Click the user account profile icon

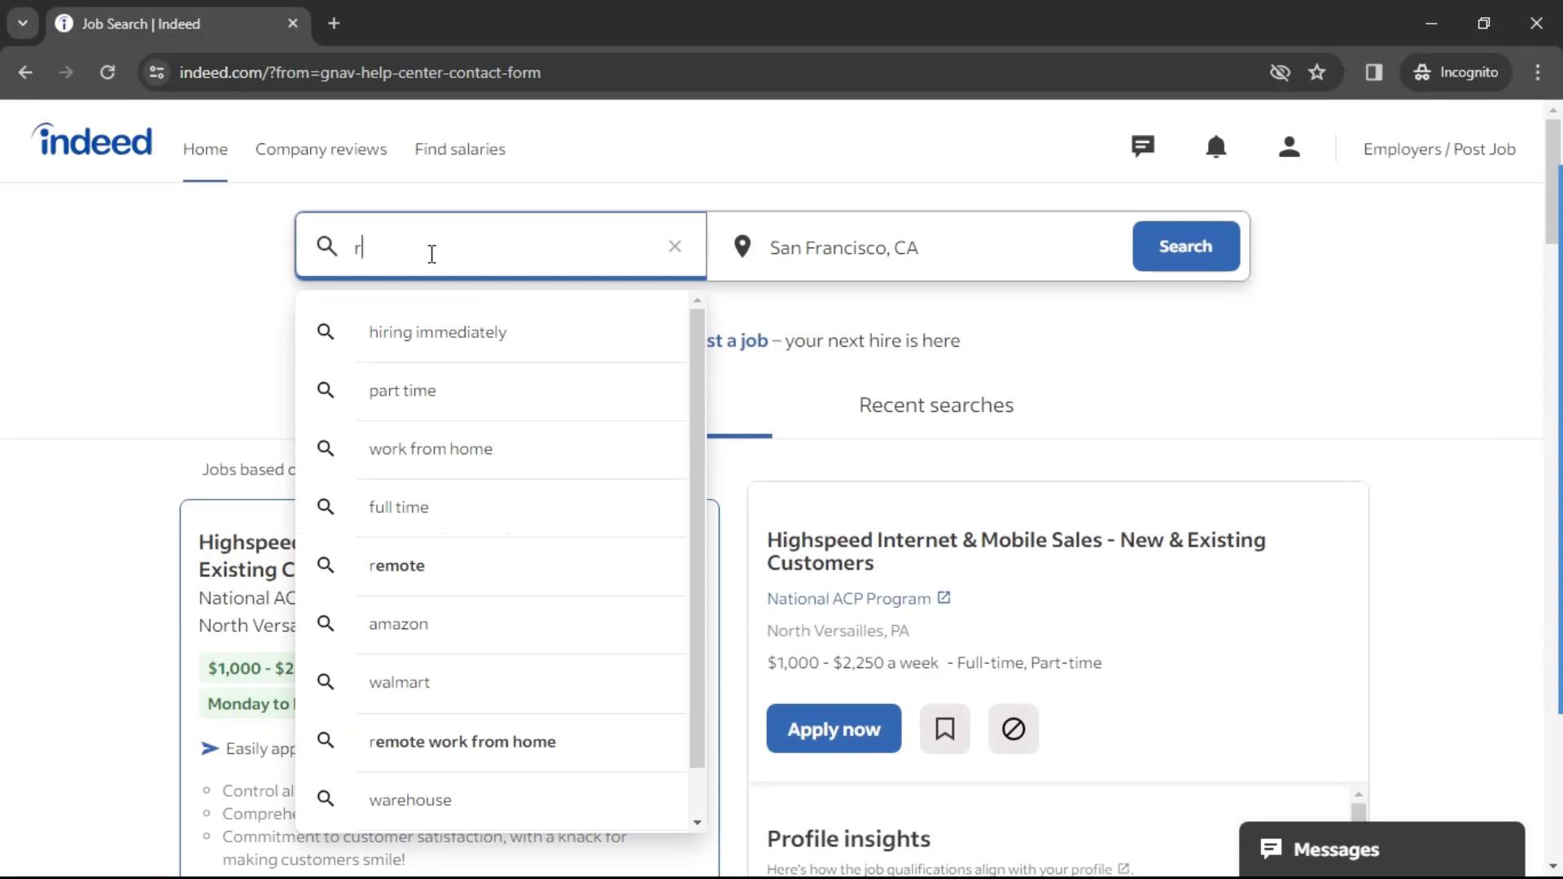pos(1290,148)
